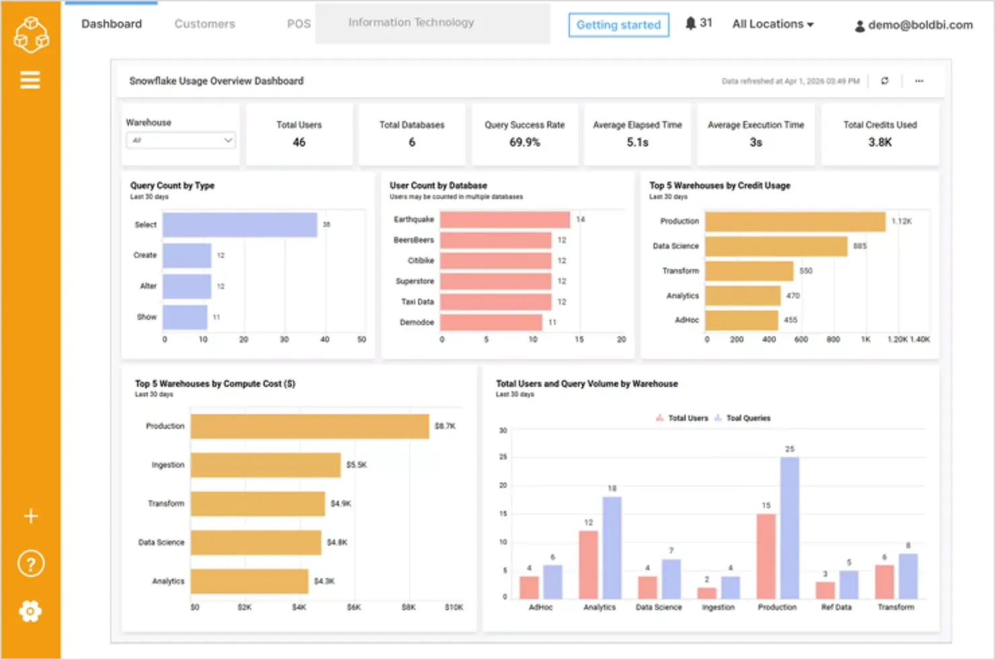Click the user profile icon by the demo email

coord(860,26)
